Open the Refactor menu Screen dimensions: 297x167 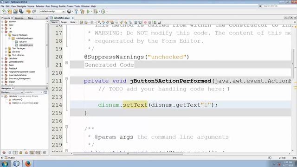pyautogui.click(x=40, y=6)
